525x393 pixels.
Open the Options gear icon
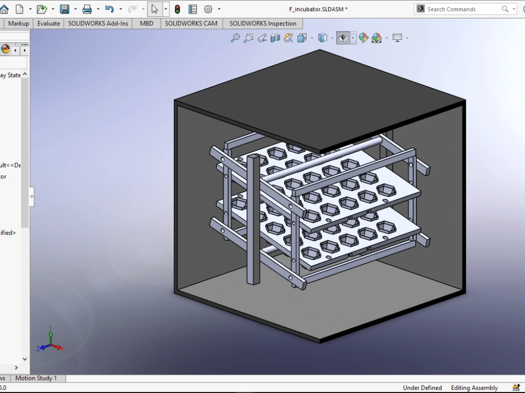(x=207, y=9)
